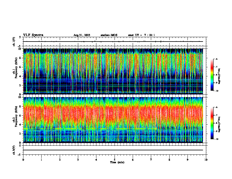Click the "6" kHz tick on ch.1 frequency axis

[x=21, y=67]
